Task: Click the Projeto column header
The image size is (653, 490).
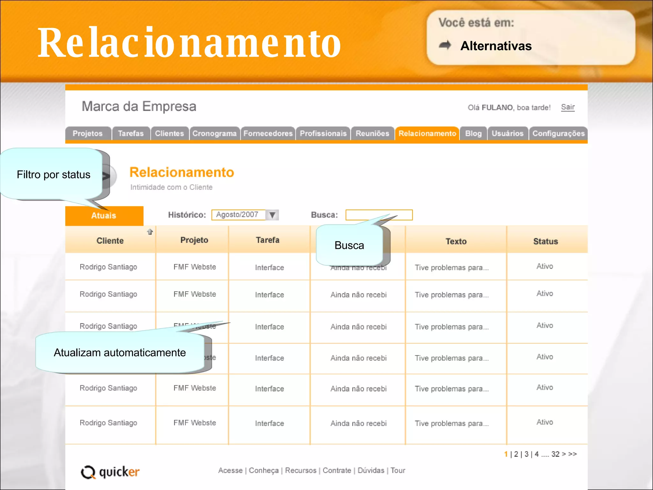Action: 194,240
